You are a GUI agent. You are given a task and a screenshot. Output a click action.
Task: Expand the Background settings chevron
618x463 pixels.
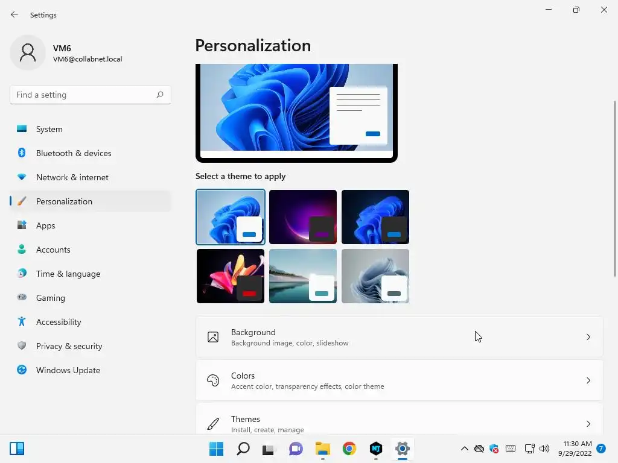coord(588,337)
